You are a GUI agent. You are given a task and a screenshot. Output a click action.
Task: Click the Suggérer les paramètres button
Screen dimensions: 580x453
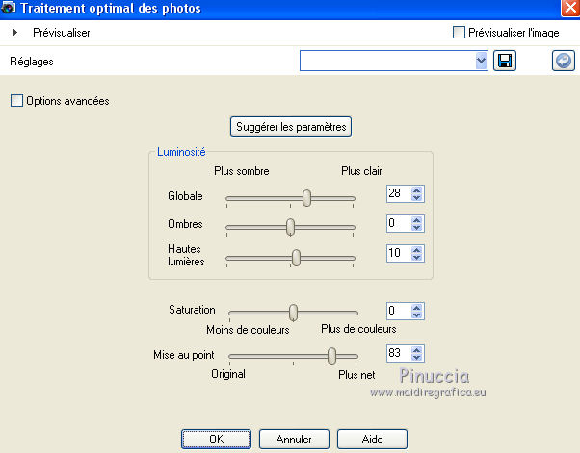click(x=292, y=126)
